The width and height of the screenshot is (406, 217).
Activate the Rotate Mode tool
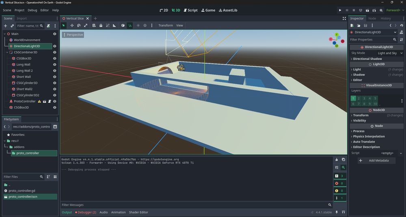[79, 26]
